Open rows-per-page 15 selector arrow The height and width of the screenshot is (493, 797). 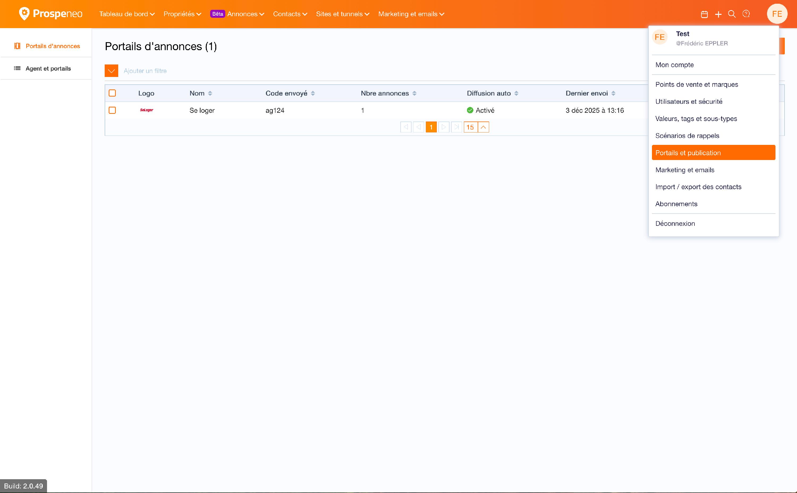click(483, 127)
